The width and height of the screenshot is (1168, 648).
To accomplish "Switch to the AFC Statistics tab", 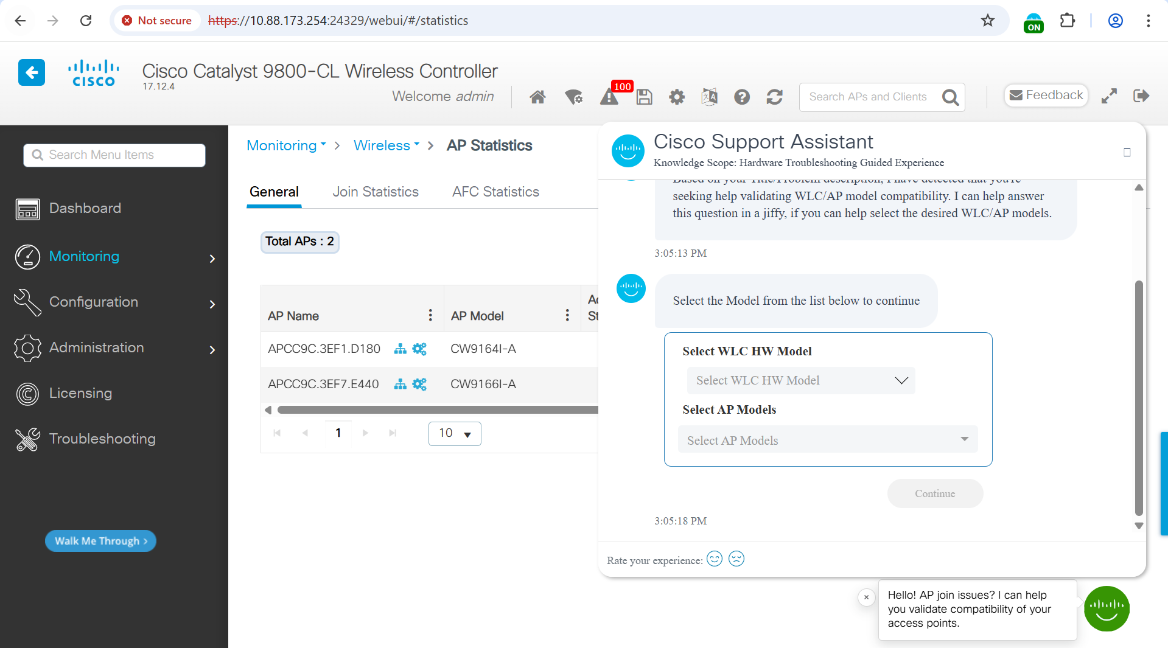I will tap(495, 192).
